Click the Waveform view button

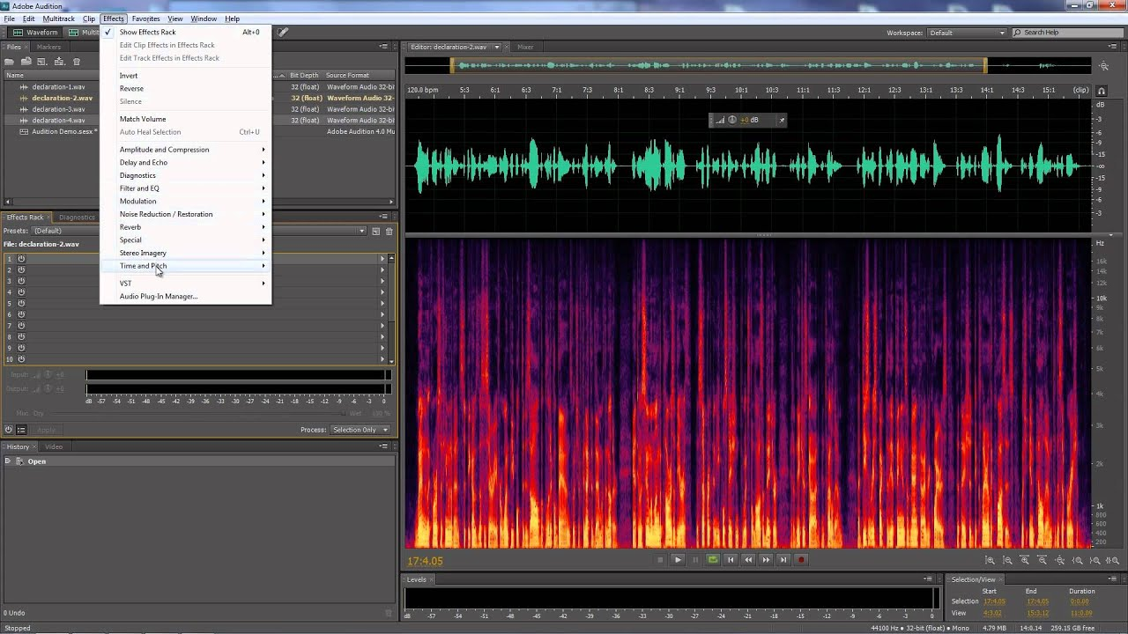tap(35, 33)
